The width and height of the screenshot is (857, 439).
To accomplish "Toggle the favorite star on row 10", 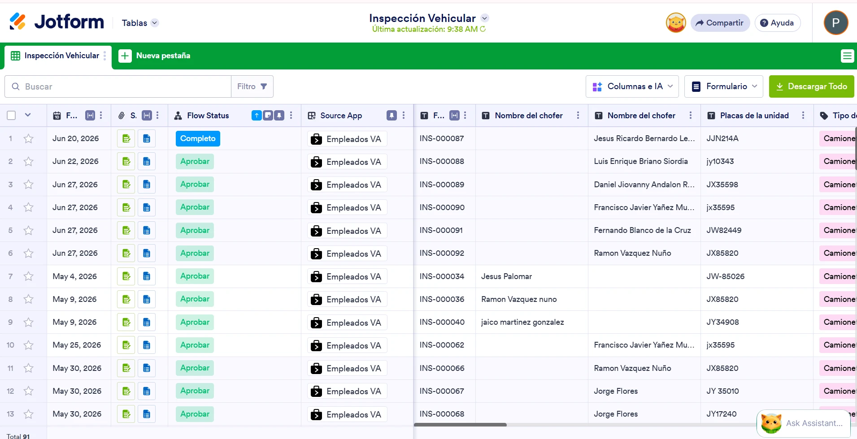I will (x=29, y=345).
